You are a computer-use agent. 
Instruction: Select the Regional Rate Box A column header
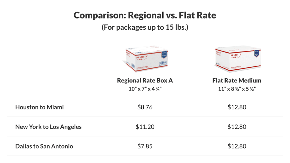point(145,80)
